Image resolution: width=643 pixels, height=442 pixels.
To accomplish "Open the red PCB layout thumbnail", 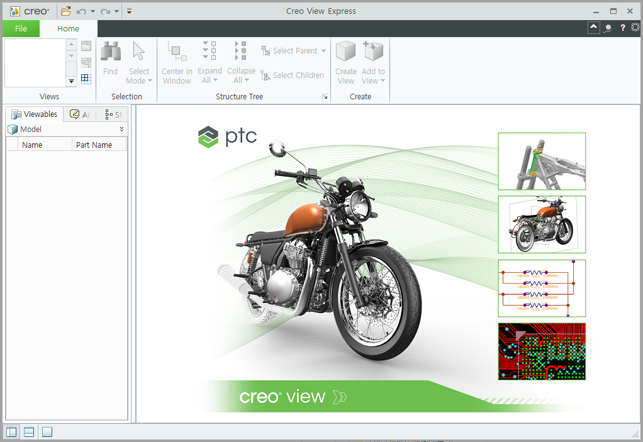I will click(542, 351).
